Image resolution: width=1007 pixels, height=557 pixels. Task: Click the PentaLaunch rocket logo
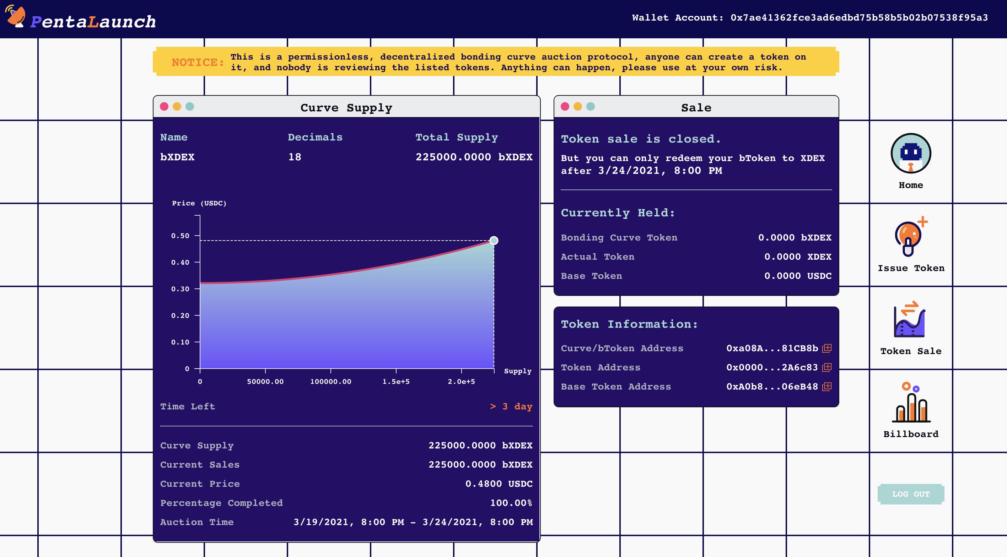pos(16,16)
